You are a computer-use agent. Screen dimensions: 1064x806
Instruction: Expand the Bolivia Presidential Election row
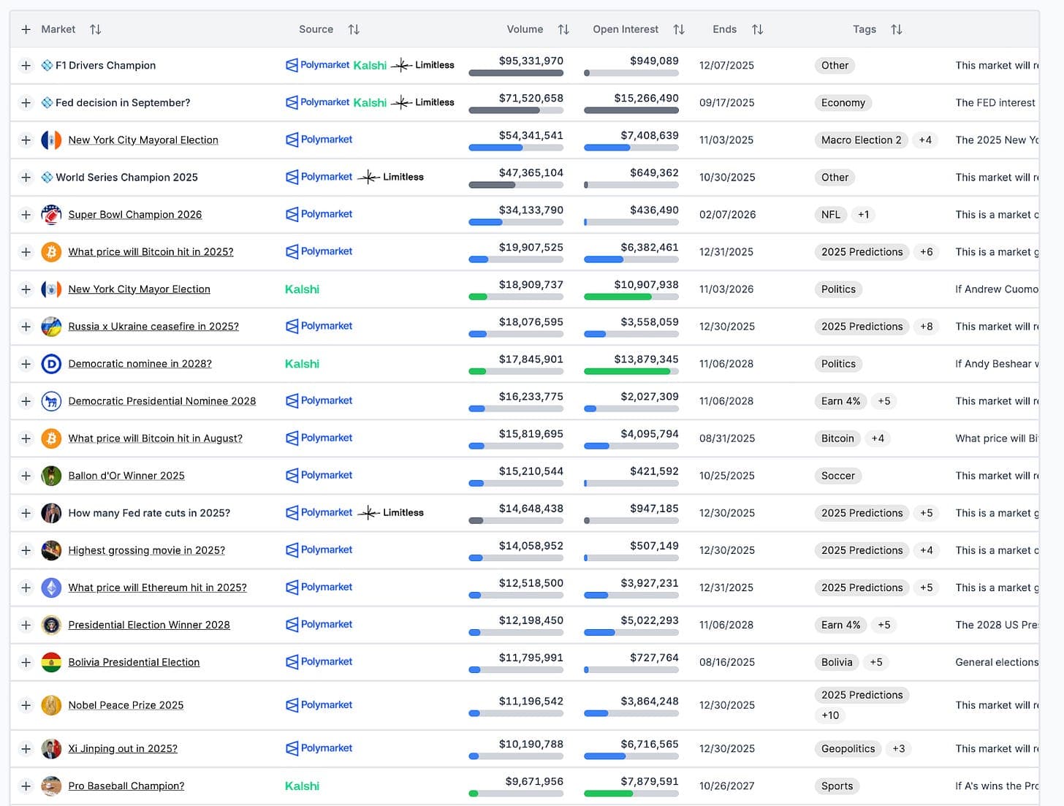point(26,662)
